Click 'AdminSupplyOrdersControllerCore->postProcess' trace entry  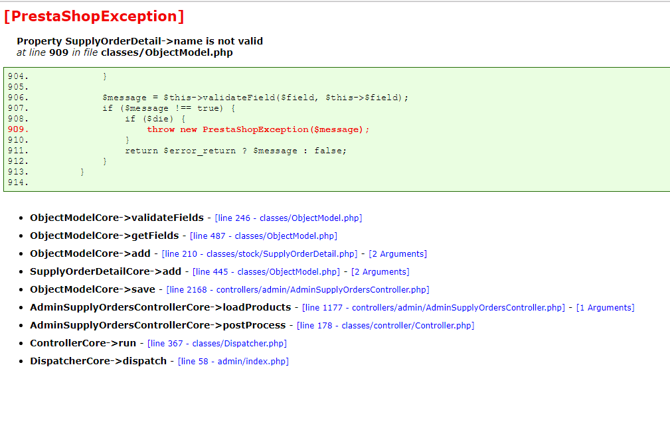[x=157, y=325]
